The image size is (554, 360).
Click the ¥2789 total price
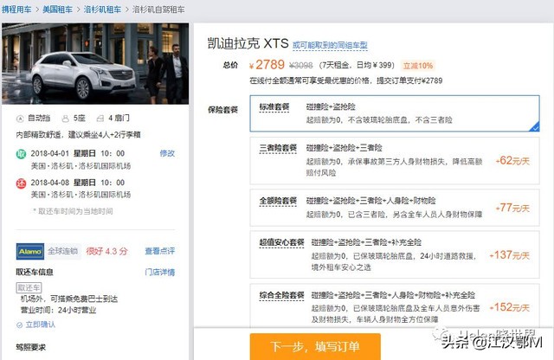tap(267, 65)
